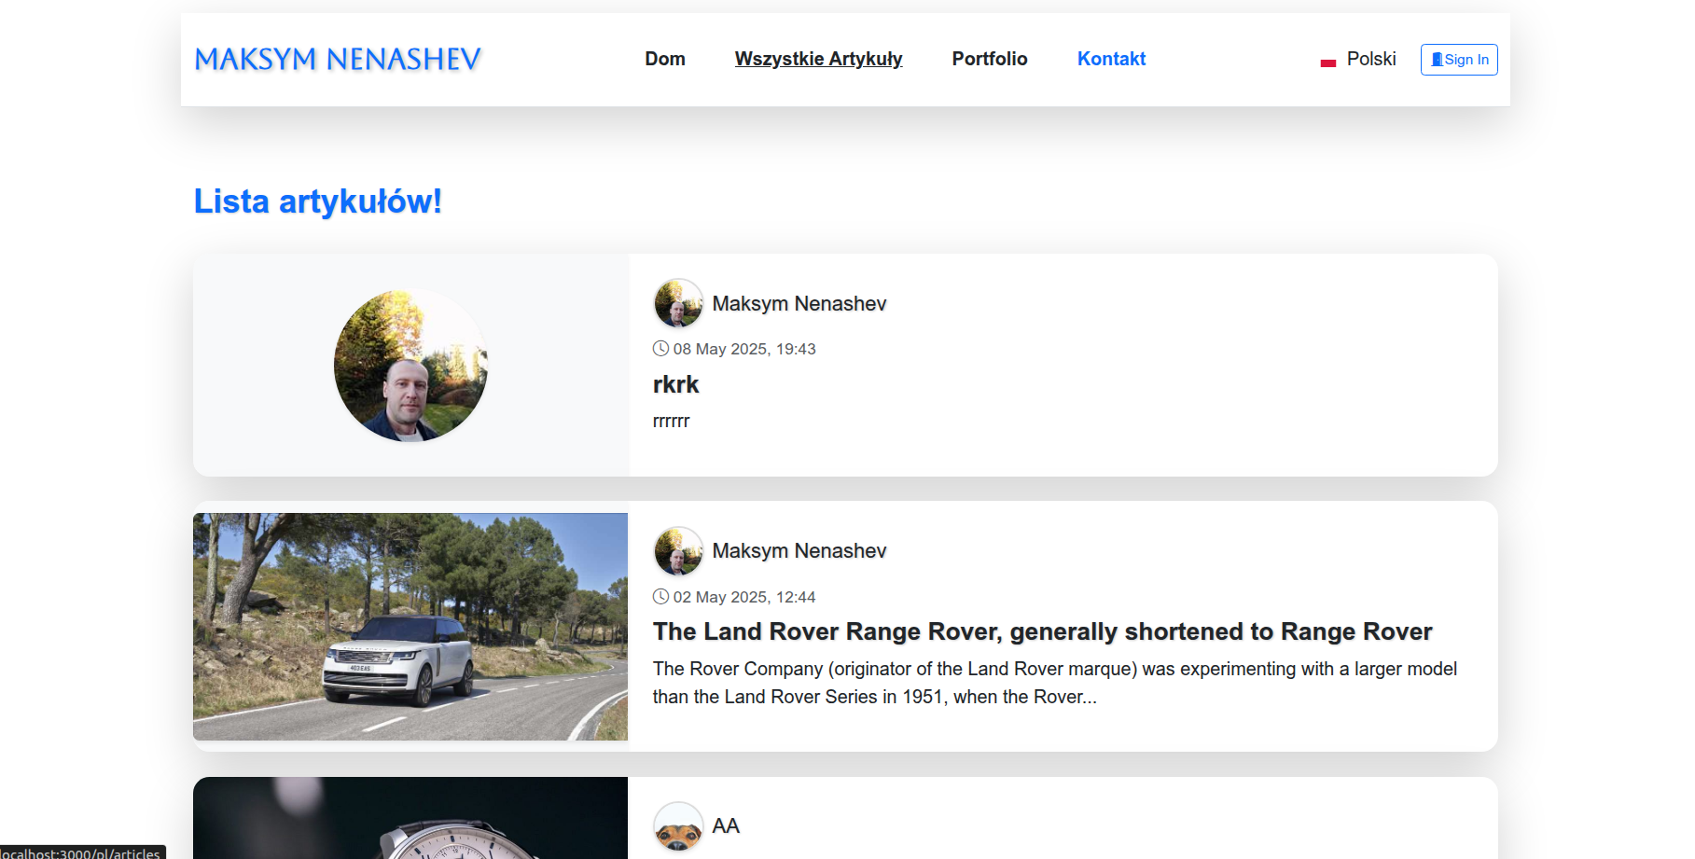
Task: Click the dog avatar of author AA
Action: click(678, 826)
